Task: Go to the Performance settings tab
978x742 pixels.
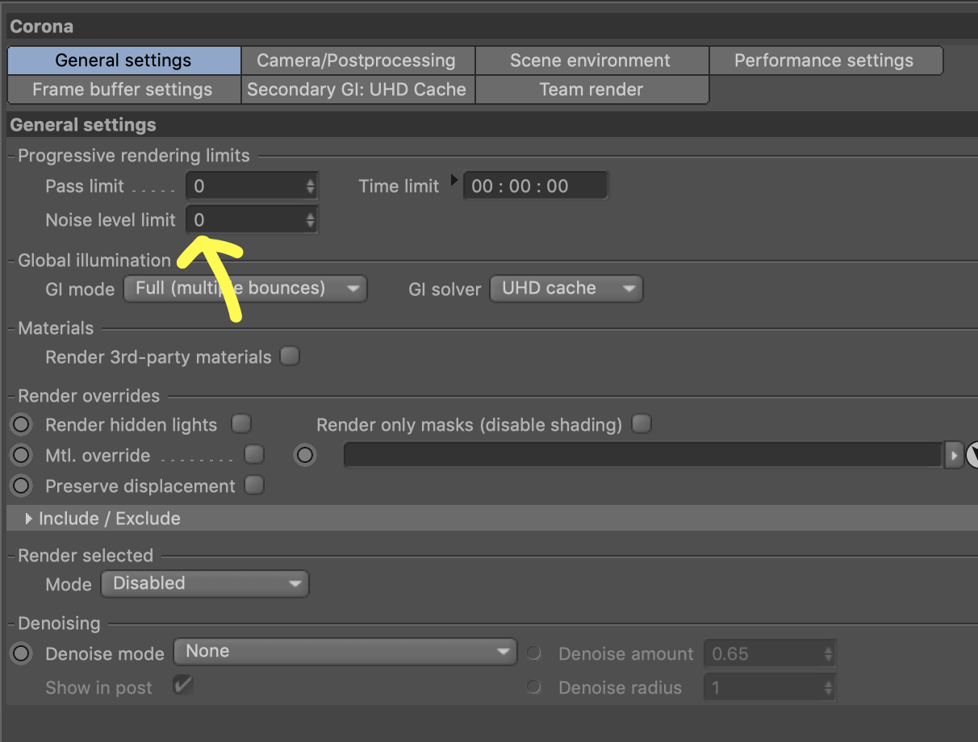Action: tap(825, 60)
